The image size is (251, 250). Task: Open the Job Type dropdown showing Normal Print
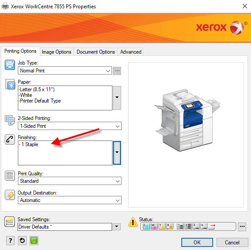click(x=65, y=71)
